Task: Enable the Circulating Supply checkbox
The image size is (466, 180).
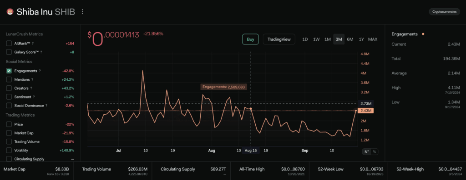Action: point(9,159)
